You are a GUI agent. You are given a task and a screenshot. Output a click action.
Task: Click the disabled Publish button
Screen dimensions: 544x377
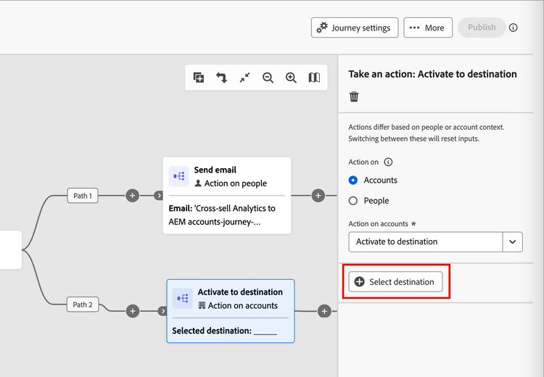[x=482, y=28]
